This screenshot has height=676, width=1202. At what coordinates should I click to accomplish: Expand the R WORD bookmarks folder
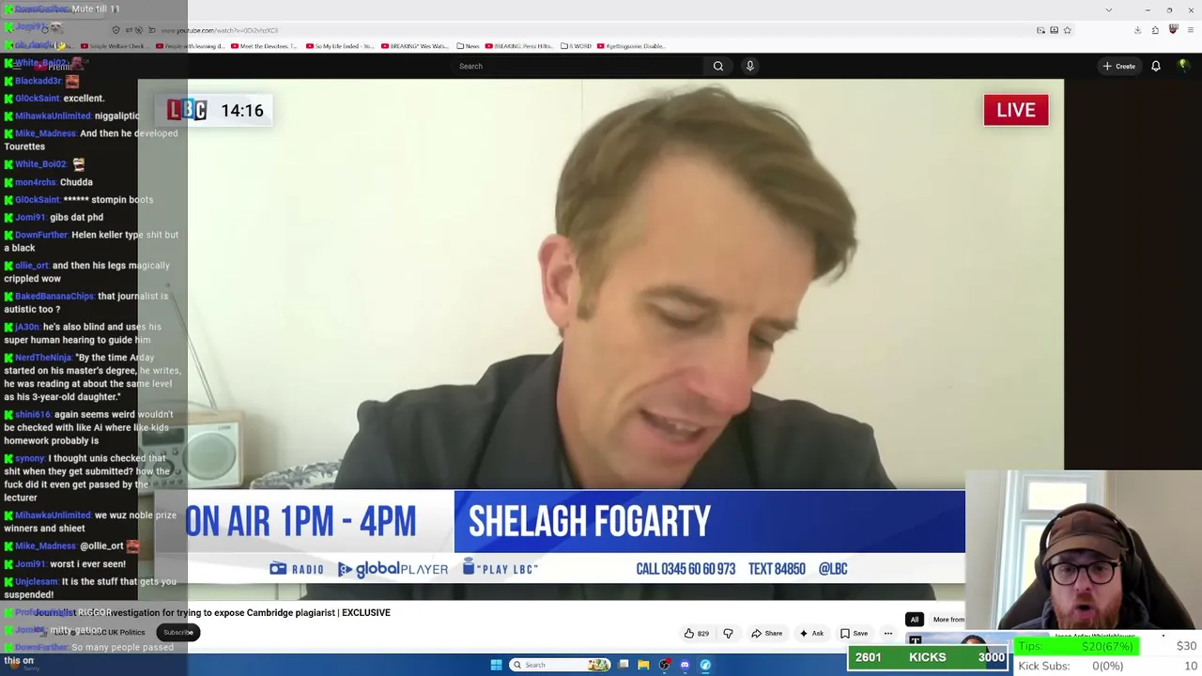coord(577,46)
